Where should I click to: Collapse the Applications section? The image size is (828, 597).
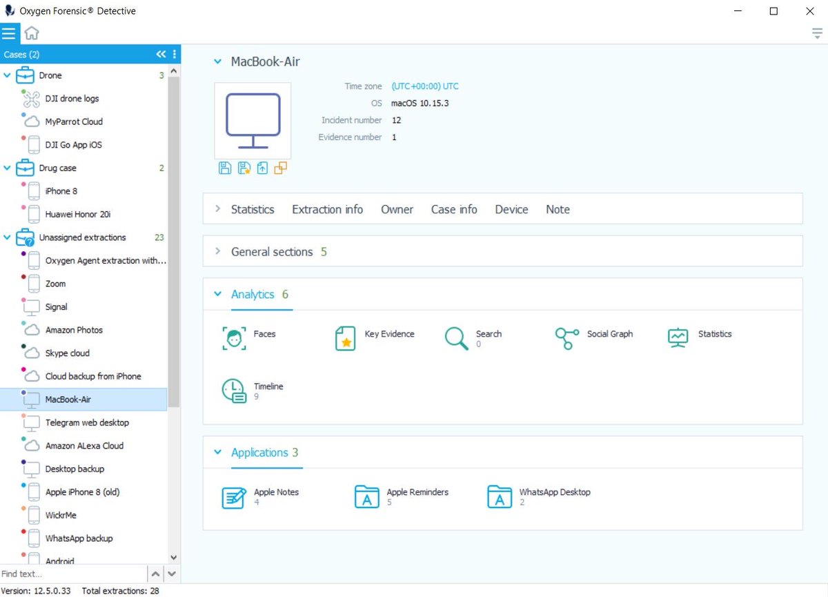click(217, 453)
